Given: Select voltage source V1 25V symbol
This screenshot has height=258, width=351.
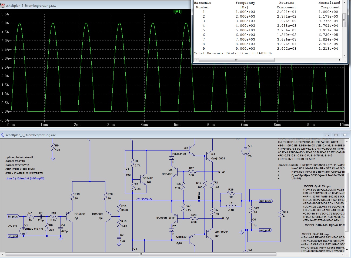Looking at the screenshot, I should (245, 151).
